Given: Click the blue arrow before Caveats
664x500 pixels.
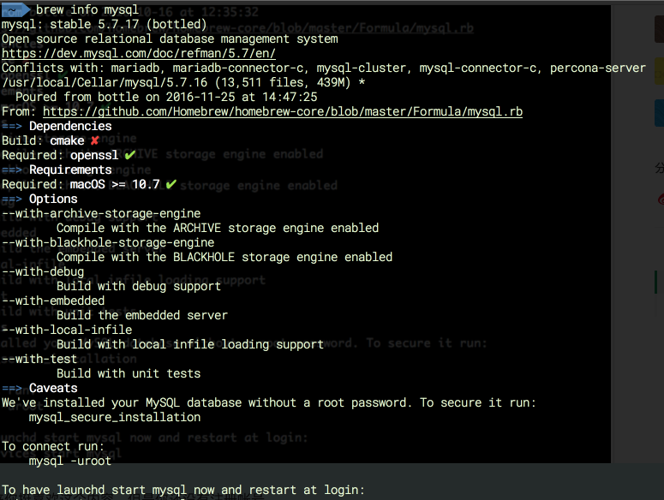Looking at the screenshot, I should pos(12,388).
